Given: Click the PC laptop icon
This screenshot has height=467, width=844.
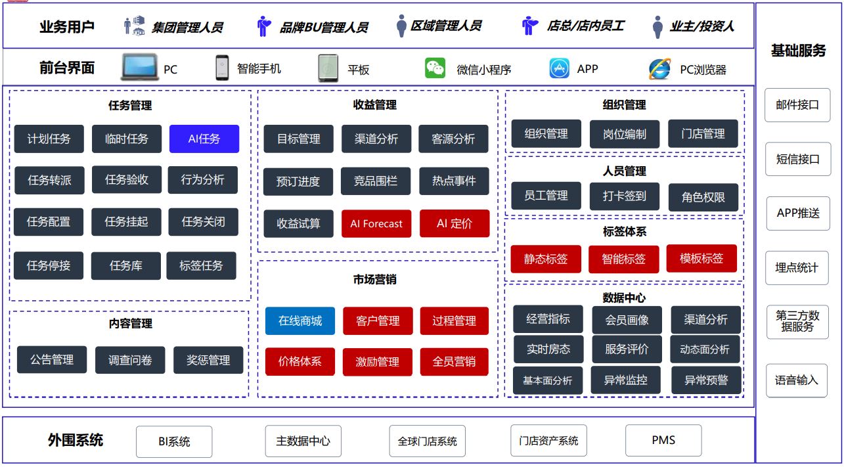Looking at the screenshot, I should point(140,68).
